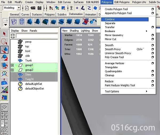The width and height of the screenshot is (160, 135).
Task: Open the Modeling menu set dropdown
Action: click(19, 8)
